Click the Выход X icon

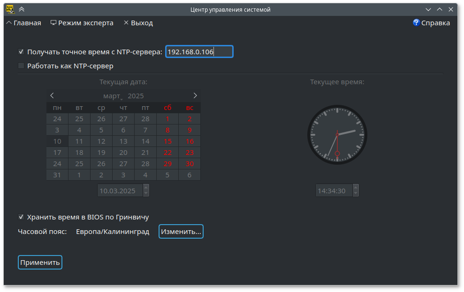pos(126,22)
